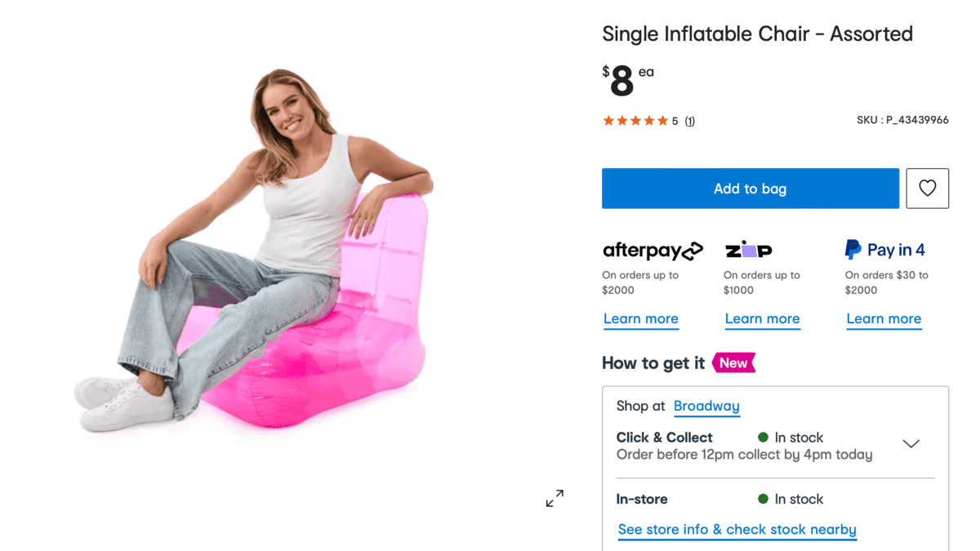Image resolution: width=980 pixels, height=551 pixels.
Task: Open See store info & check stock nearby
Action: click(x=737, y=530)
